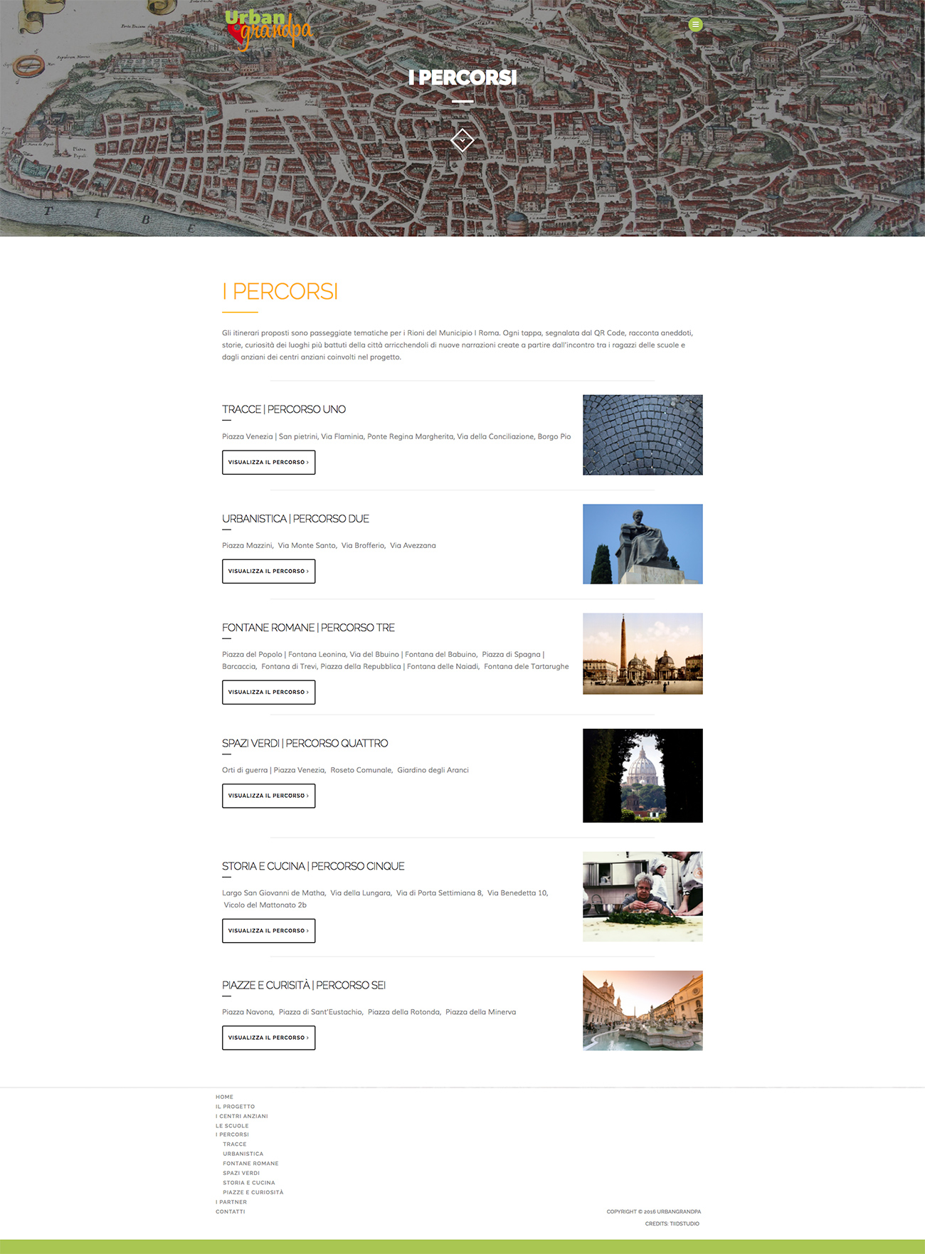Click the 'Orti di guerra | Piazza Venezia' stops text
Viewport: 925px width, 1254px height.
[345, 770]
